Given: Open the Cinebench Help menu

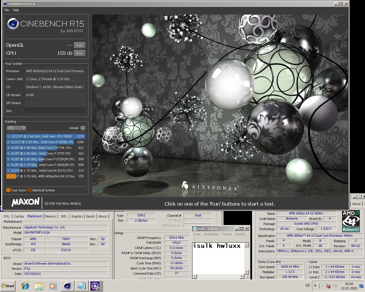Looking at the screenshot, I should coord(16,10).
